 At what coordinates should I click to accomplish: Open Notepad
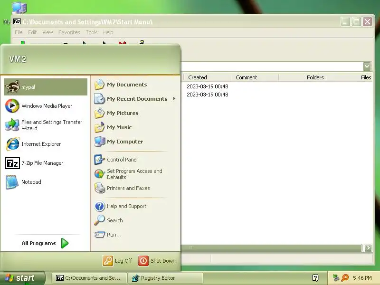pyautogui.click(x=46, y=182)
